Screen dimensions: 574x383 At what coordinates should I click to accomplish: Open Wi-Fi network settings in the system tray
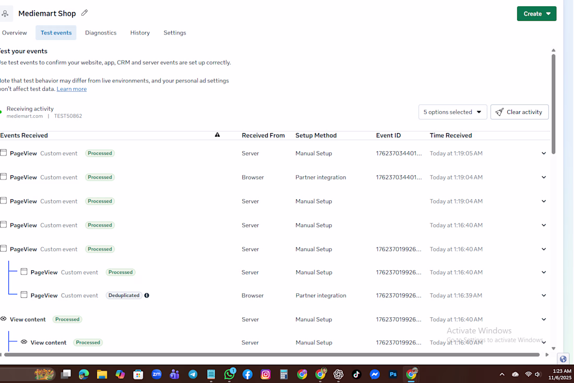click(x=528, y=374)
